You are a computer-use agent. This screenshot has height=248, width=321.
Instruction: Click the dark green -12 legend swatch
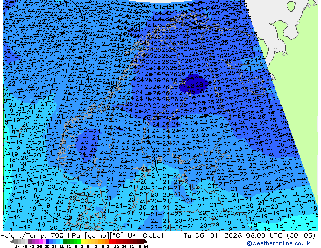pos(65,241)
